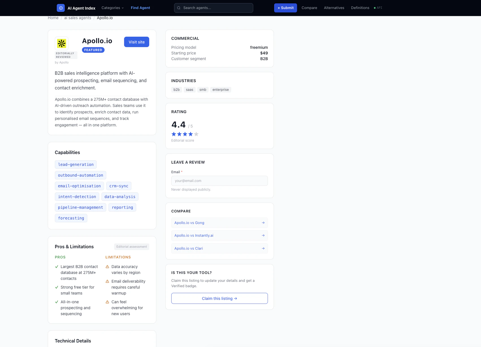Screen dimensions: 481x347
Task: Select the outbound-automation capability tag
Action: [81, 175]
